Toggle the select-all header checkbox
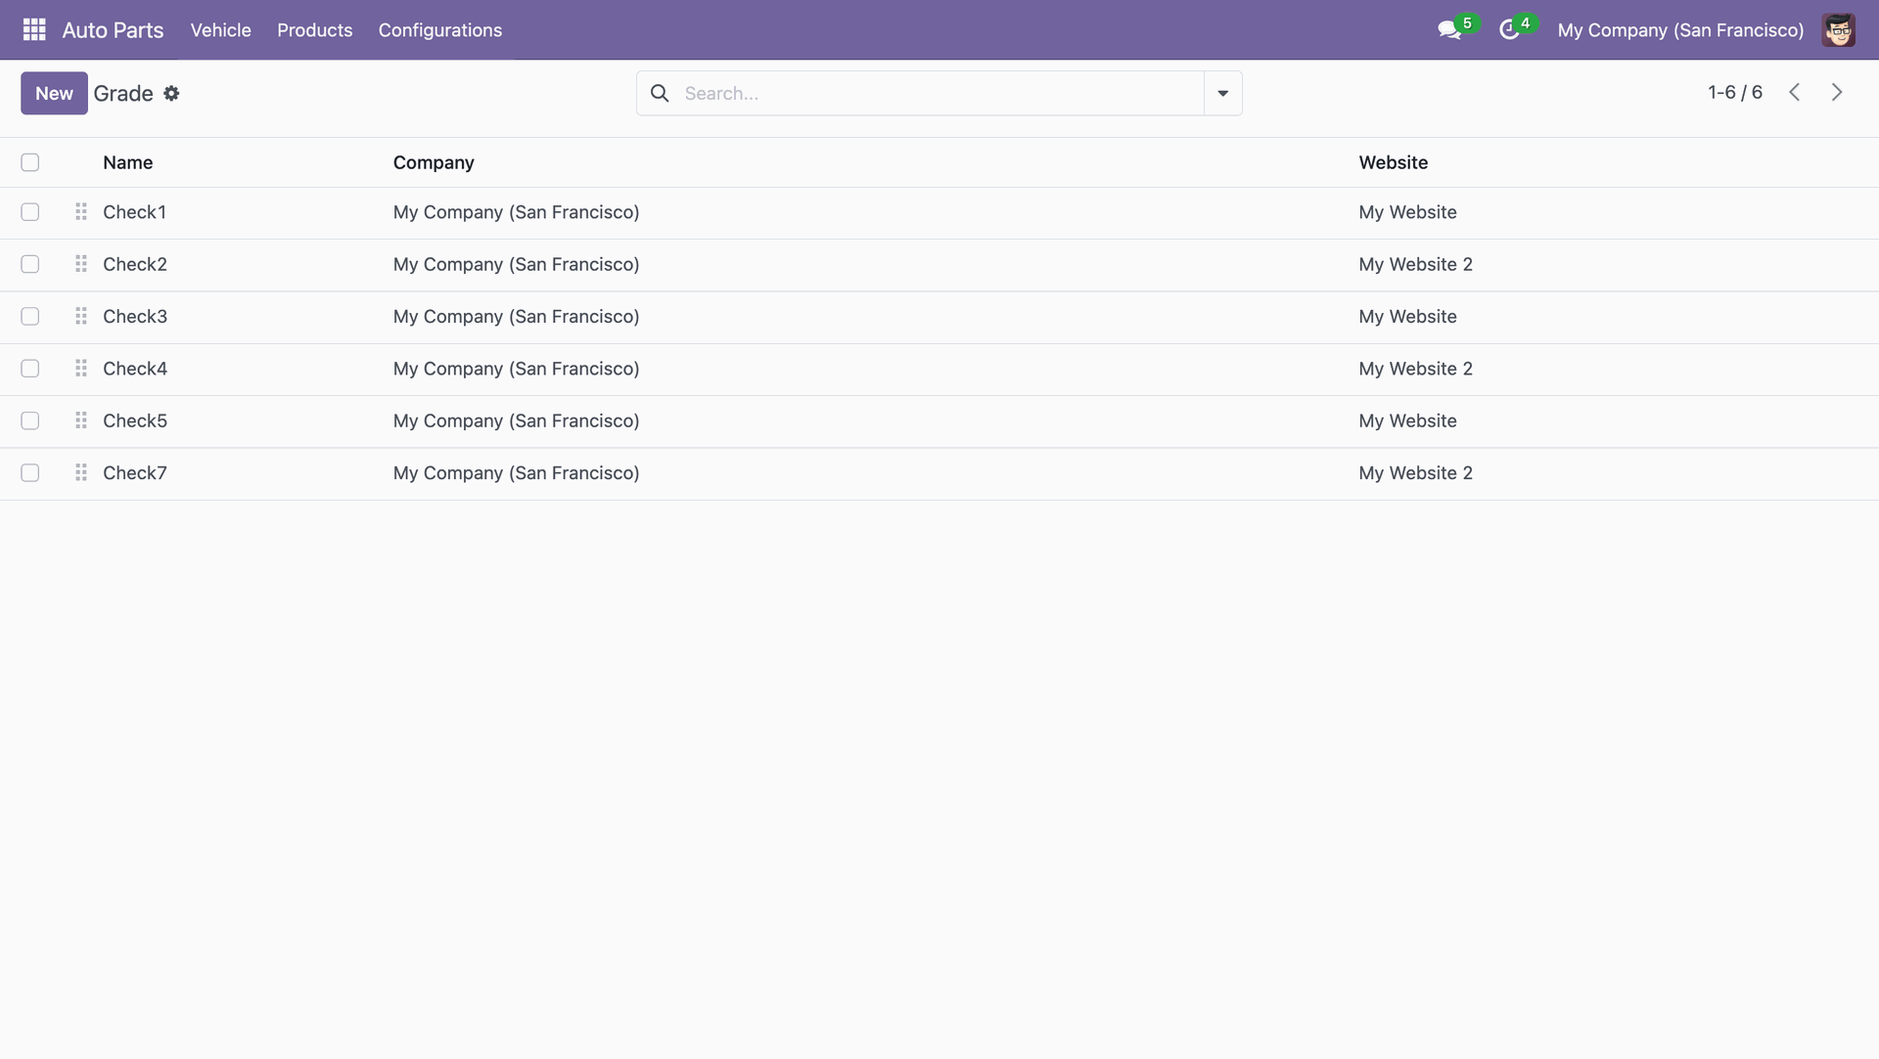1879x1059 pixels. pyautogui.click(x=30, y=162)
